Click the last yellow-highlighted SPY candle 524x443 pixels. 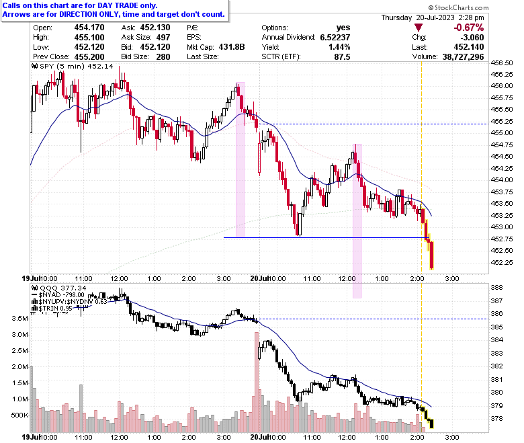(x=432, y=255)
